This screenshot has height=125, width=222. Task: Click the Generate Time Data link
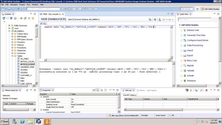pos(196,35)
